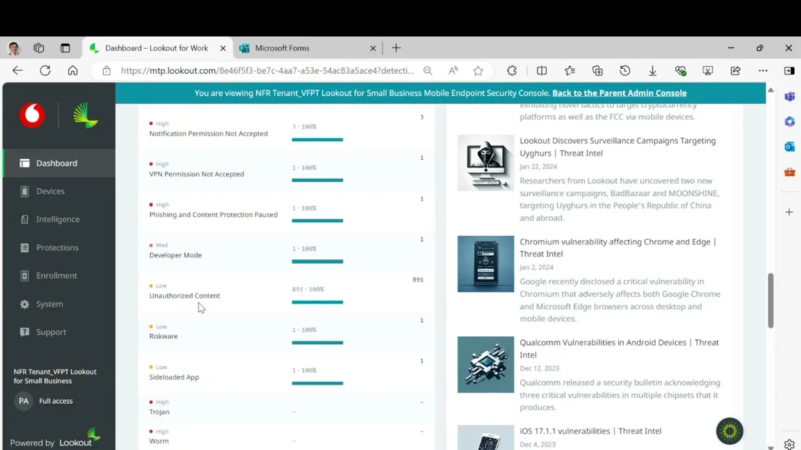This screenshot has width=801, height=450.
Task: Select the VPN Permission Not Accepted issue
Action: pyautogui.click(x=287, y=170)
